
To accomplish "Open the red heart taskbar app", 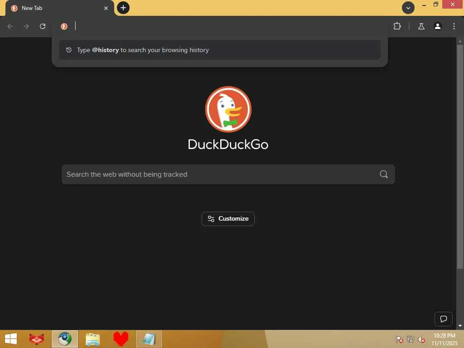I will point(121,339).
